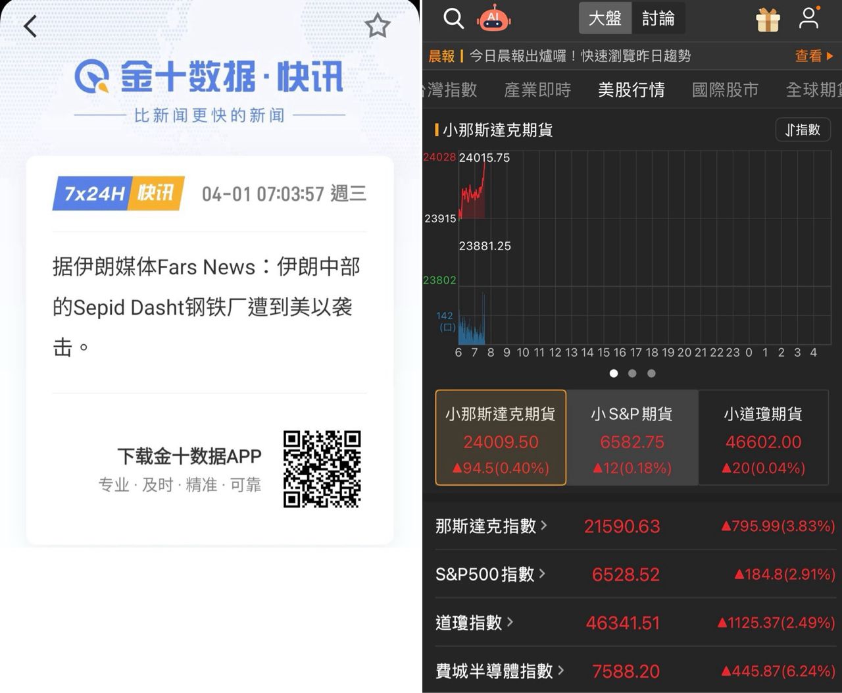The height and width of the screenshot is (693, 842).
Task: Open search with magnifier icon
Action: pos(453,18)
